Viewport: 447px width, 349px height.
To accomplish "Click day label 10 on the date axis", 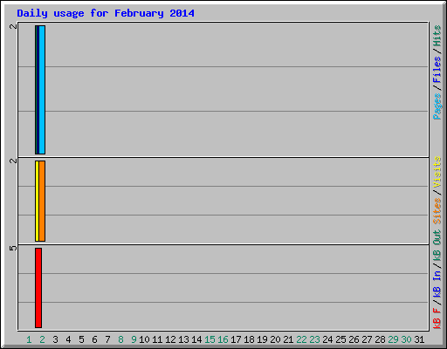I will click(144, 339).
